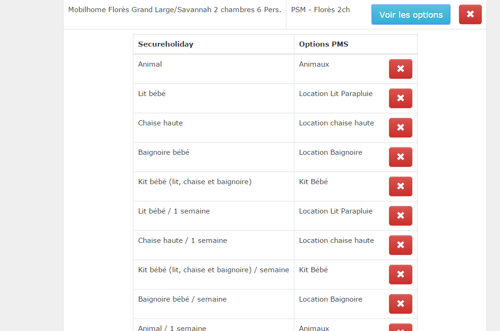The image size is (500, 331).
Task: Remove the Lit bébé / 1 semaine mapping
Action: [x=400, y=216]
